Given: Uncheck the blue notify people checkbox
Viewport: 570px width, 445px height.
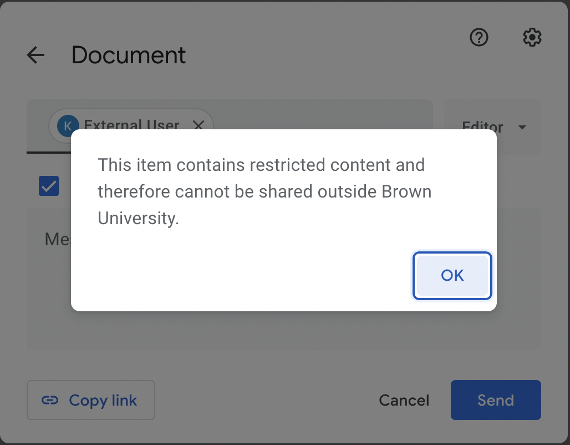Looking at the screenshot, I should click(x=49, y=186).
